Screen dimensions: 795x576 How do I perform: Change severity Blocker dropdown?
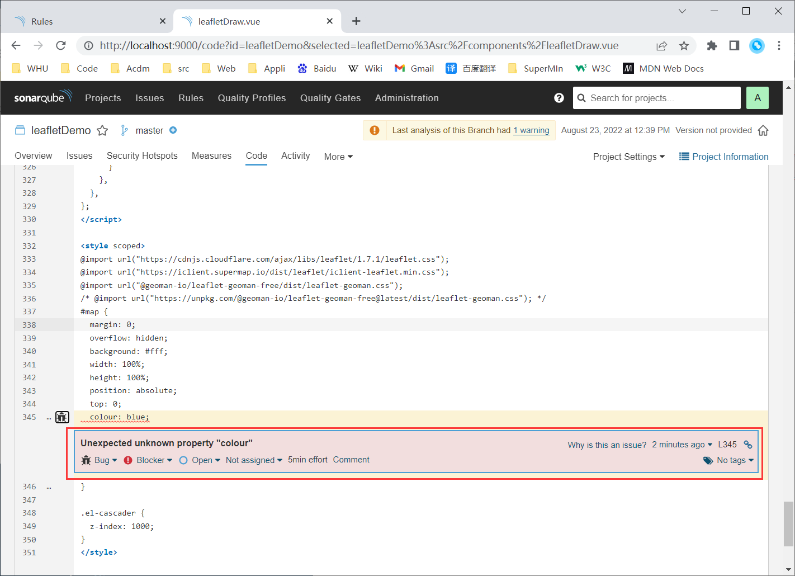tap(148, 460)
